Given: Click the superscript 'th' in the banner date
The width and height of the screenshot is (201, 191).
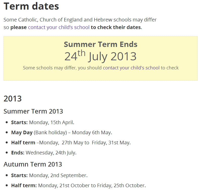Looking at the screenshot, I should tap(81, 53).
